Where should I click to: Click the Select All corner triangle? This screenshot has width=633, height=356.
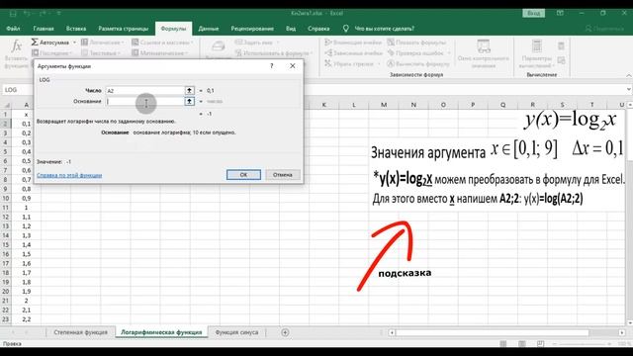click(x=7, y=105)
